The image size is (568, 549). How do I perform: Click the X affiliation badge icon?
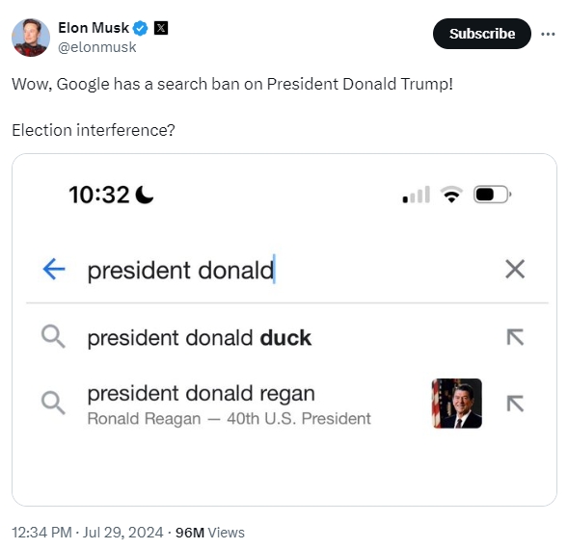click(161, 28)
